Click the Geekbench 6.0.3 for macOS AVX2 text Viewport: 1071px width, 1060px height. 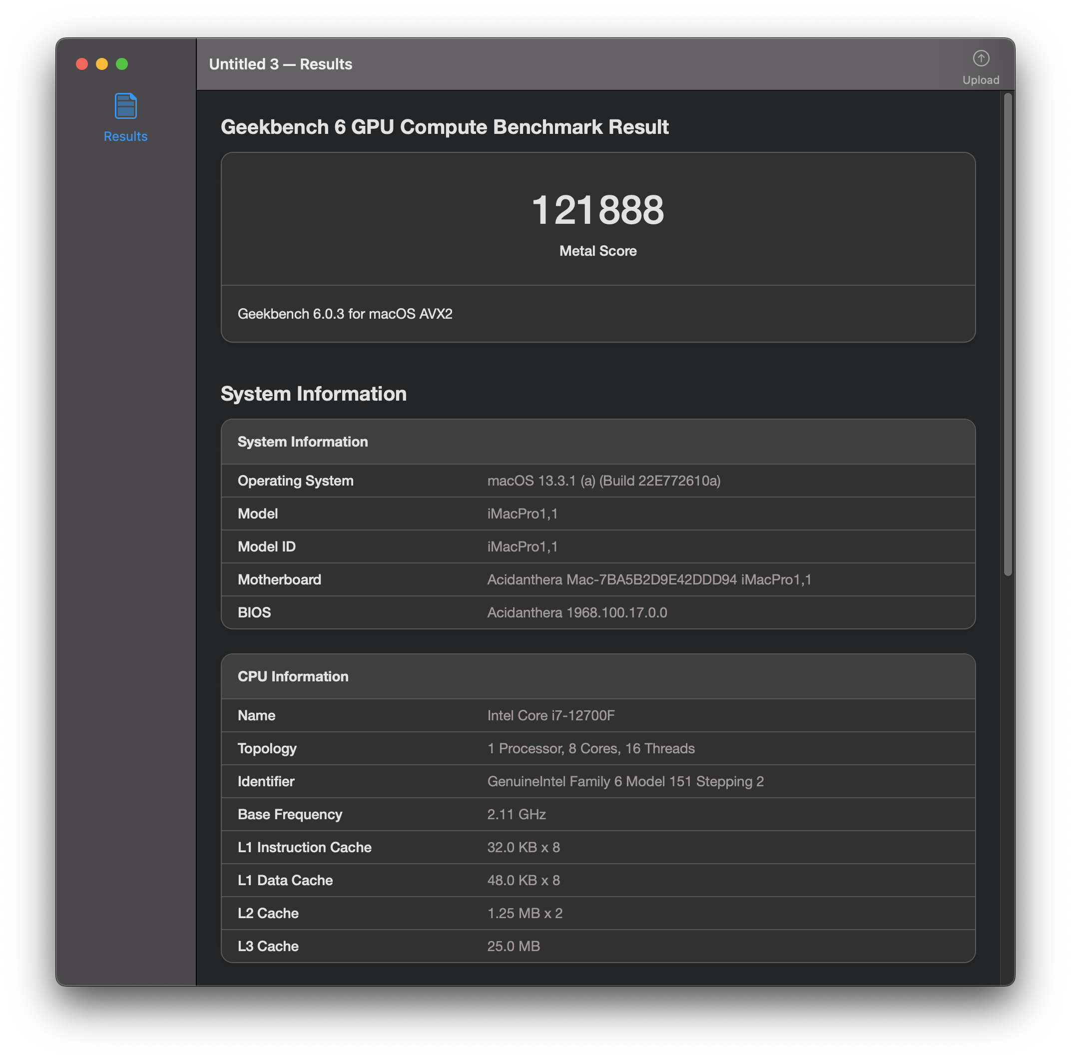345,314
